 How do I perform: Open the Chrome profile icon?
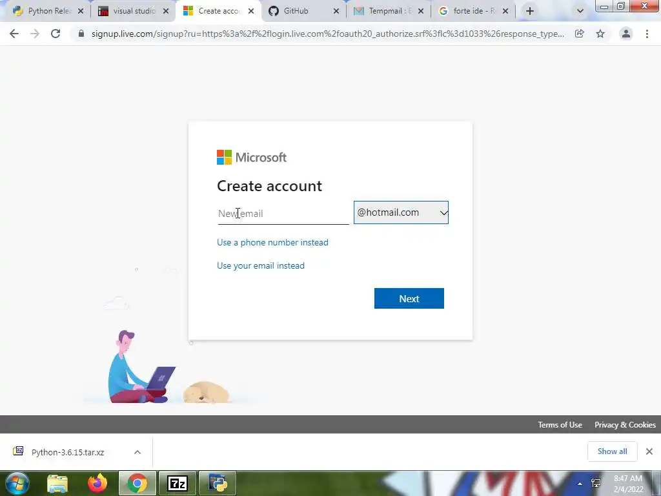click(x=626, y=34)
